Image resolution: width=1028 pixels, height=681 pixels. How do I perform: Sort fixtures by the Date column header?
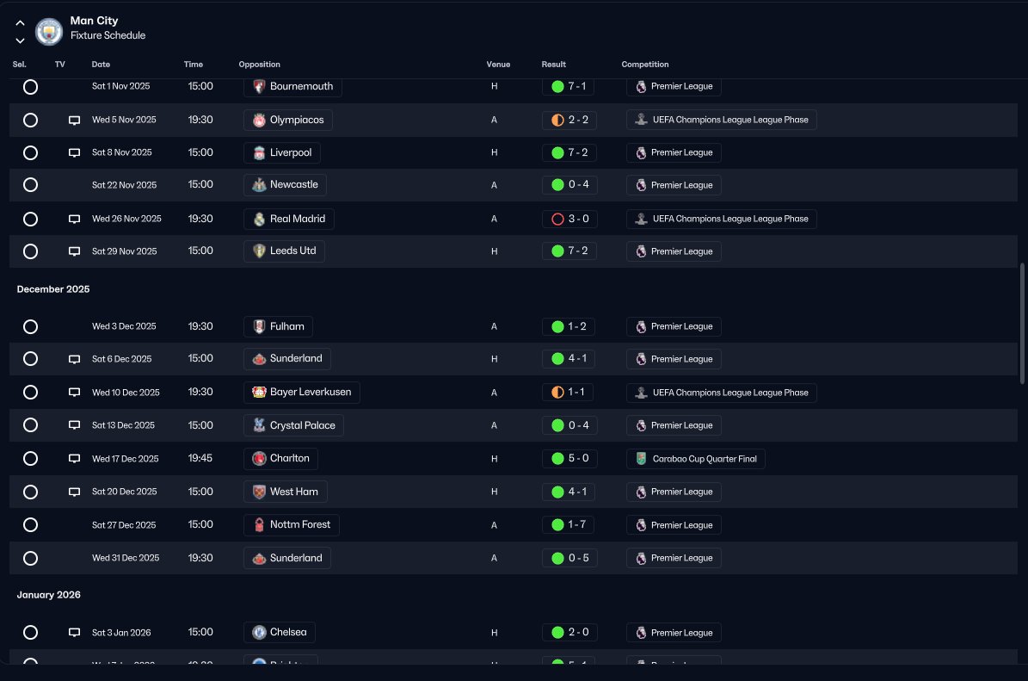point(101,65)
